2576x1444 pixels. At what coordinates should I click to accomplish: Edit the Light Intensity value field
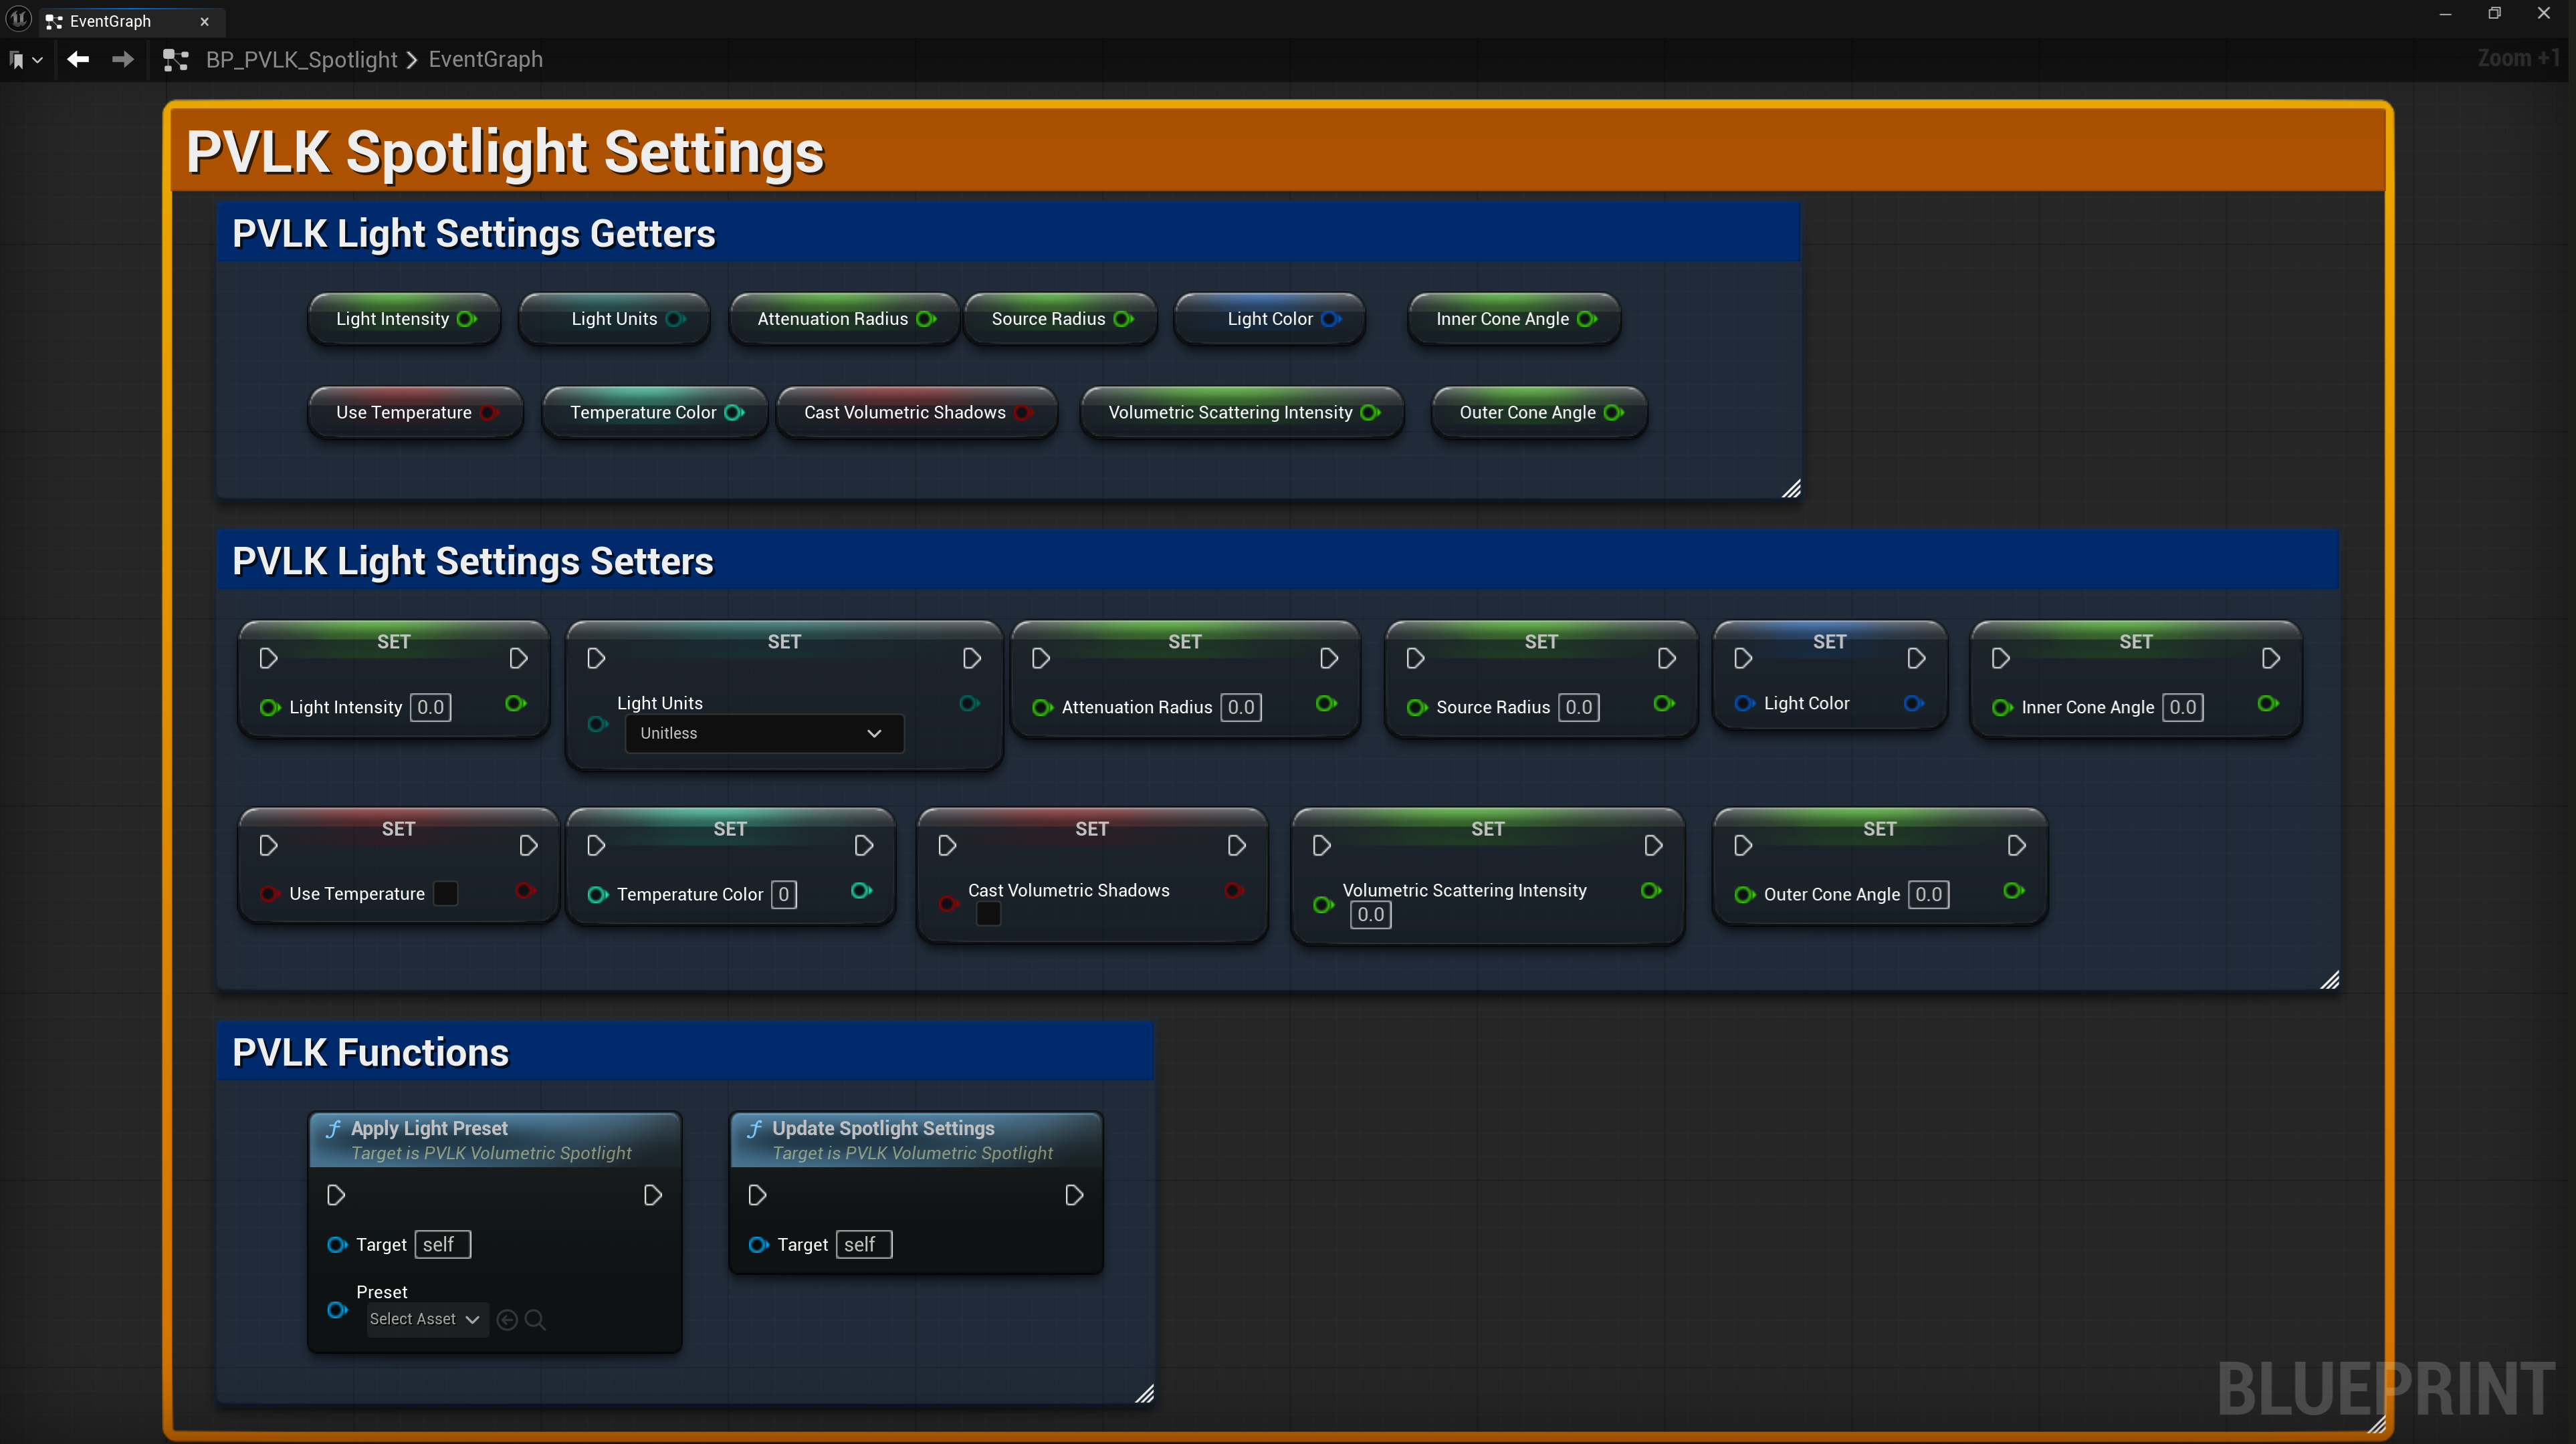[430, 707]
